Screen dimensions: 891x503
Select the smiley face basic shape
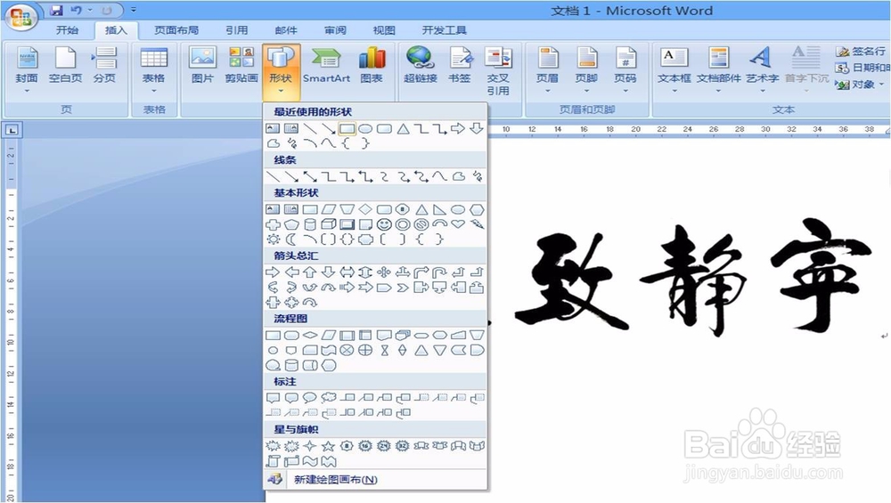pos(384,224)
